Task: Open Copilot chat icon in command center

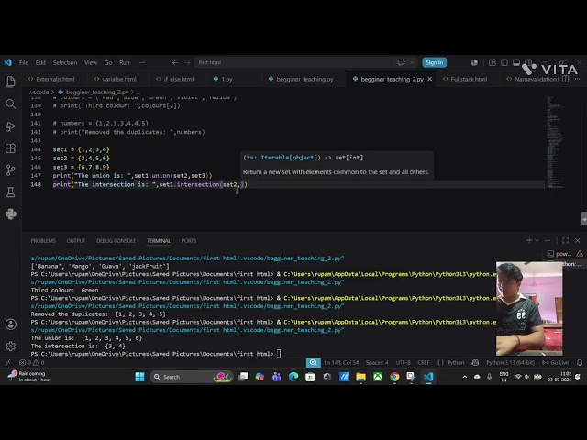Action: point(401,62)
